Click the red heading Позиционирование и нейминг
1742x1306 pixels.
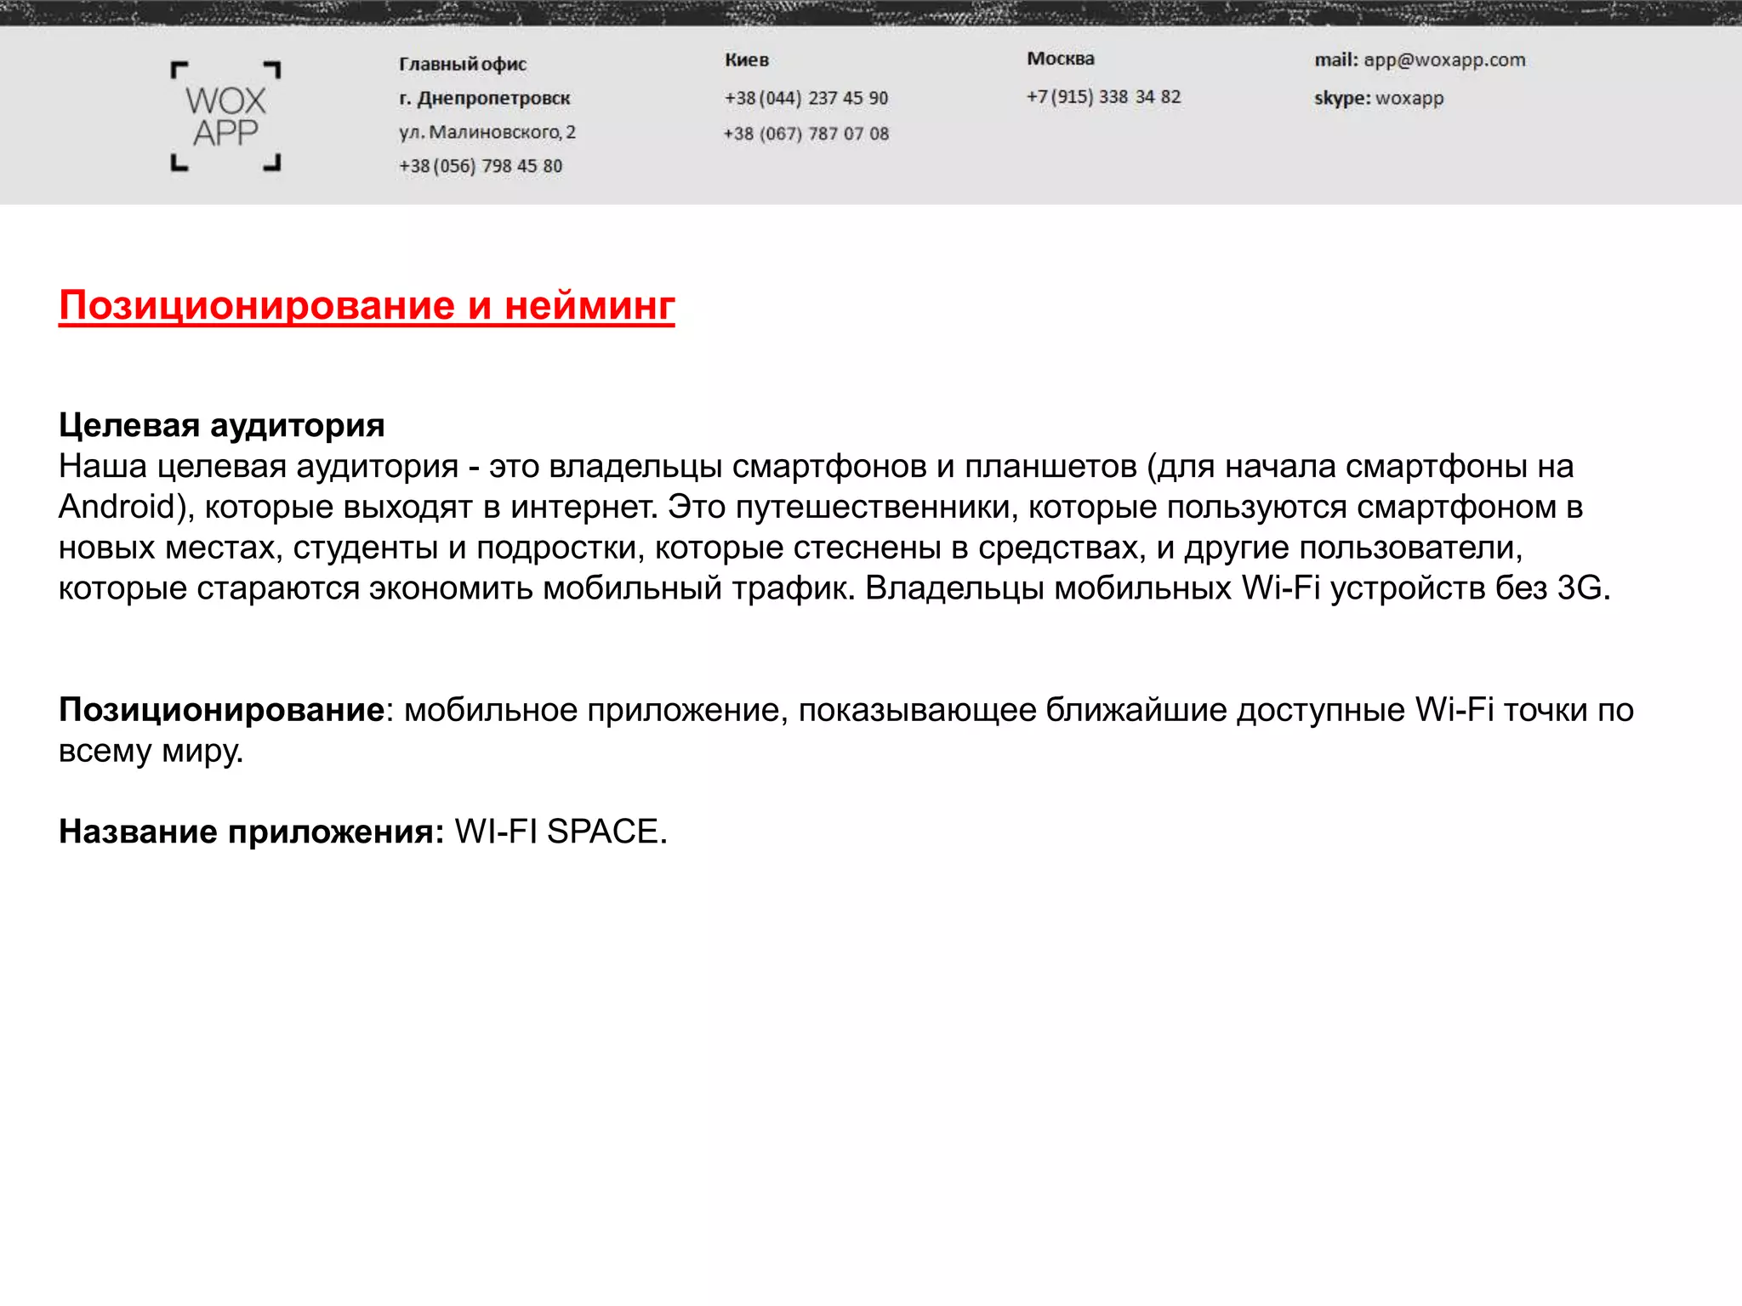pos(367,305)
